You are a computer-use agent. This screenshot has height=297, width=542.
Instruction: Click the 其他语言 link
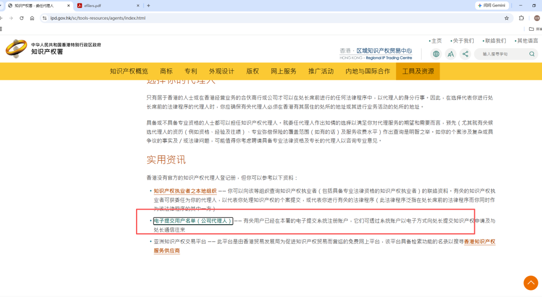527,41
